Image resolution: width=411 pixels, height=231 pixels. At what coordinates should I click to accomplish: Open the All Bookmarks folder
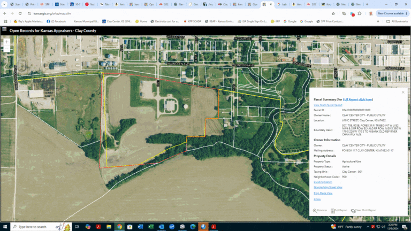[x=398, y=21]
